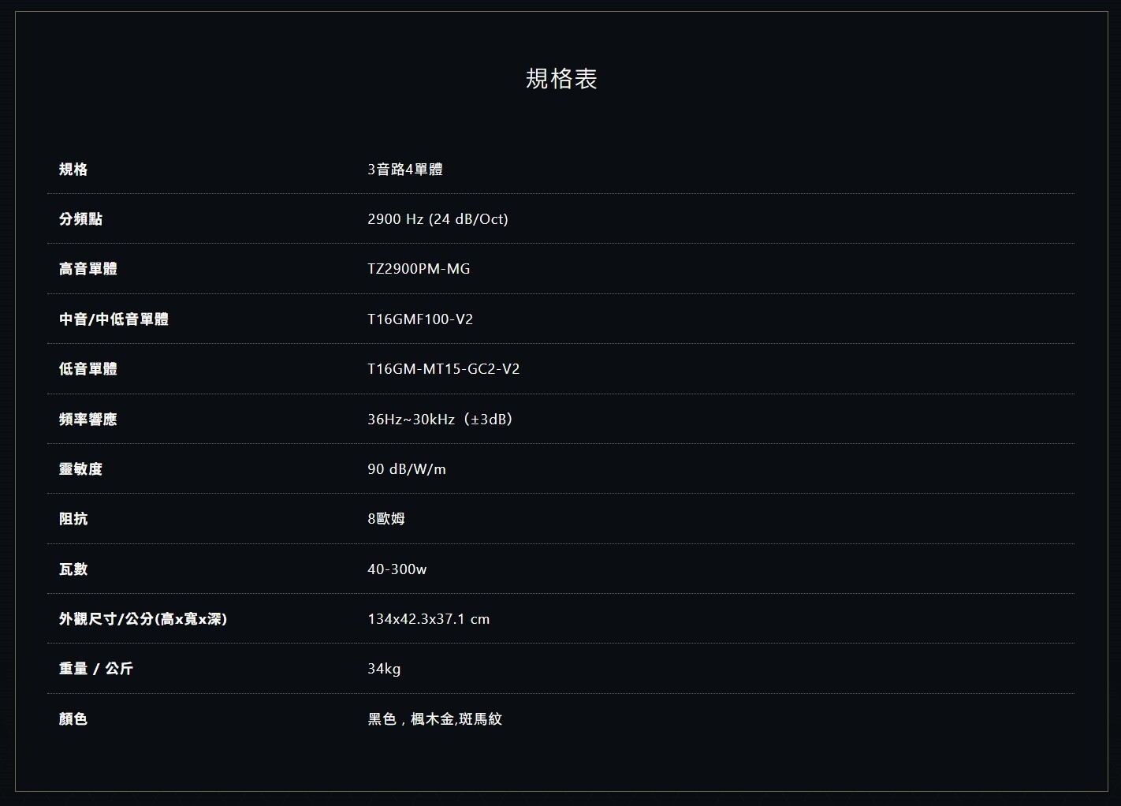Click the 靈敏度 row label

pos(80,469)
